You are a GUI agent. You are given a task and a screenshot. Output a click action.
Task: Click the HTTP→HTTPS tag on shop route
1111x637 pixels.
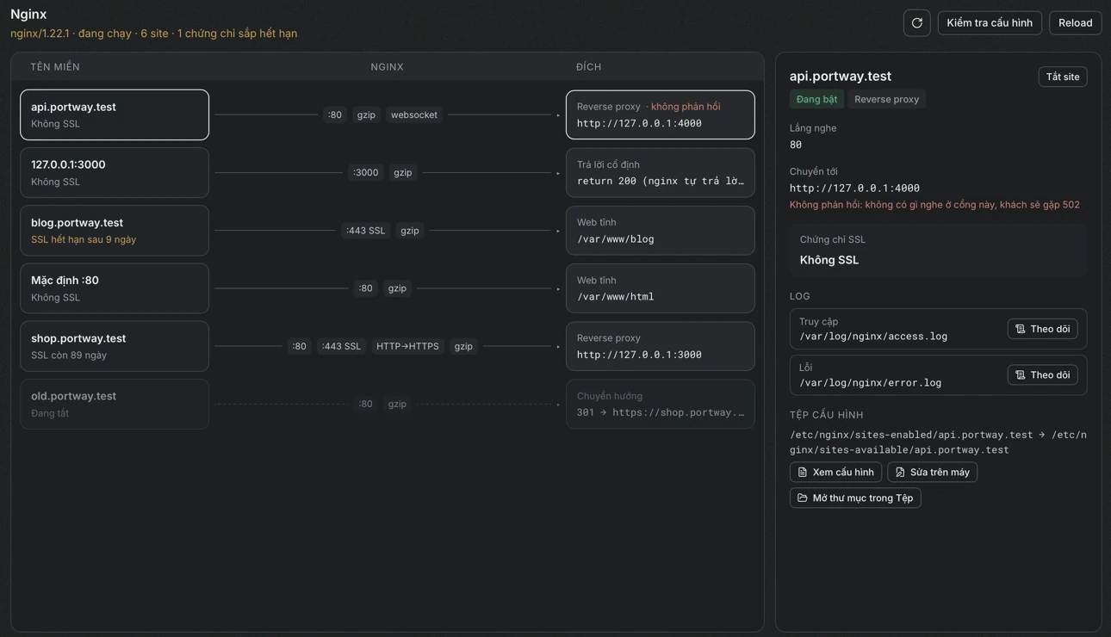[407, 346]
